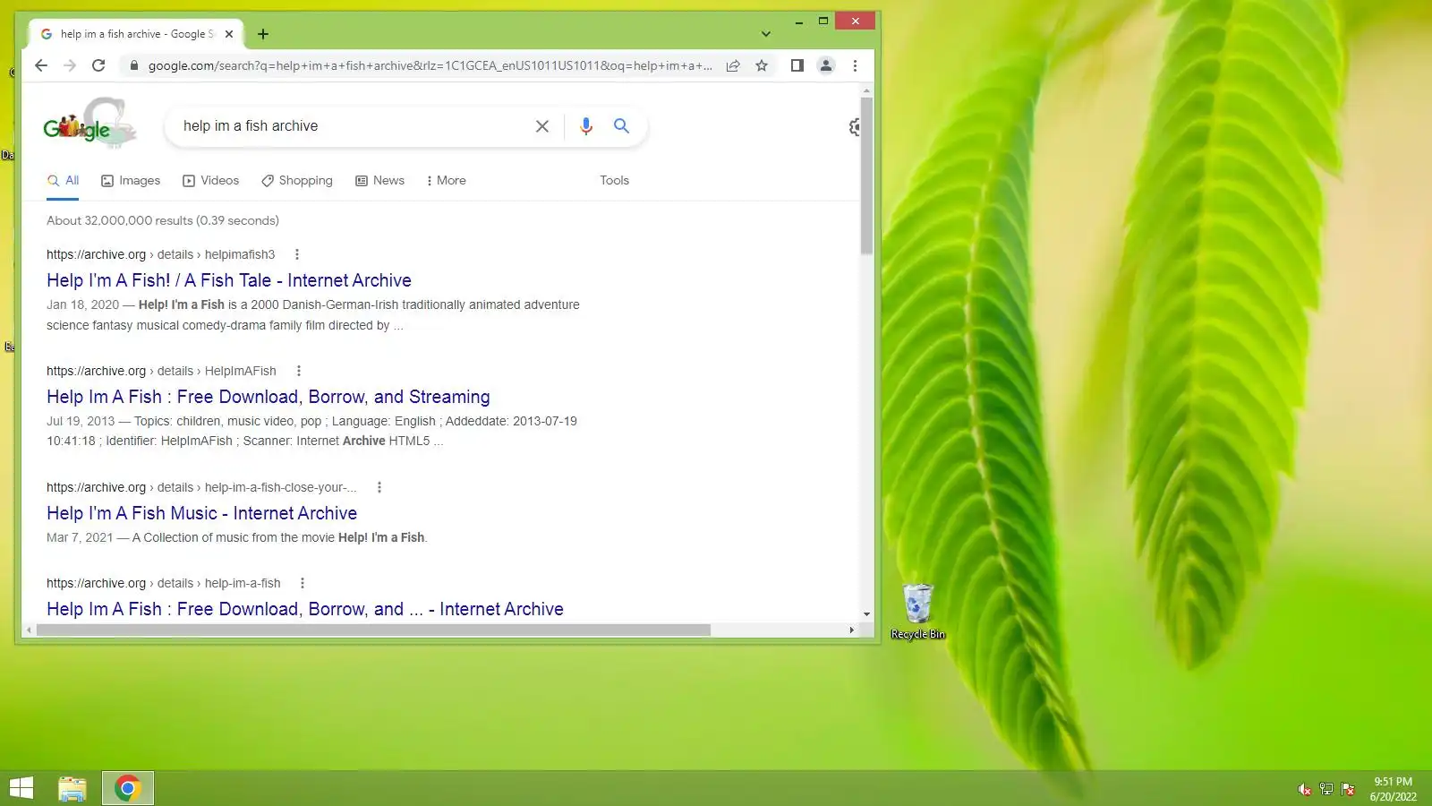Open options for the HelpImAFish result
This screenshot has width=1432, height=806.
299,371
